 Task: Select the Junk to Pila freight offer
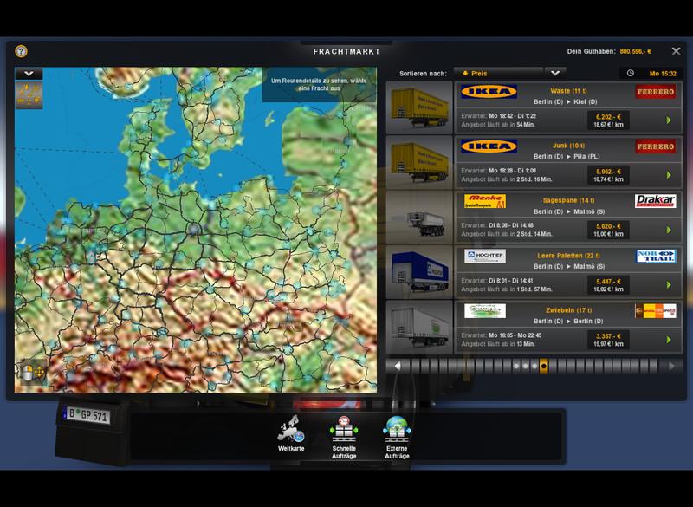coord(567,161)
